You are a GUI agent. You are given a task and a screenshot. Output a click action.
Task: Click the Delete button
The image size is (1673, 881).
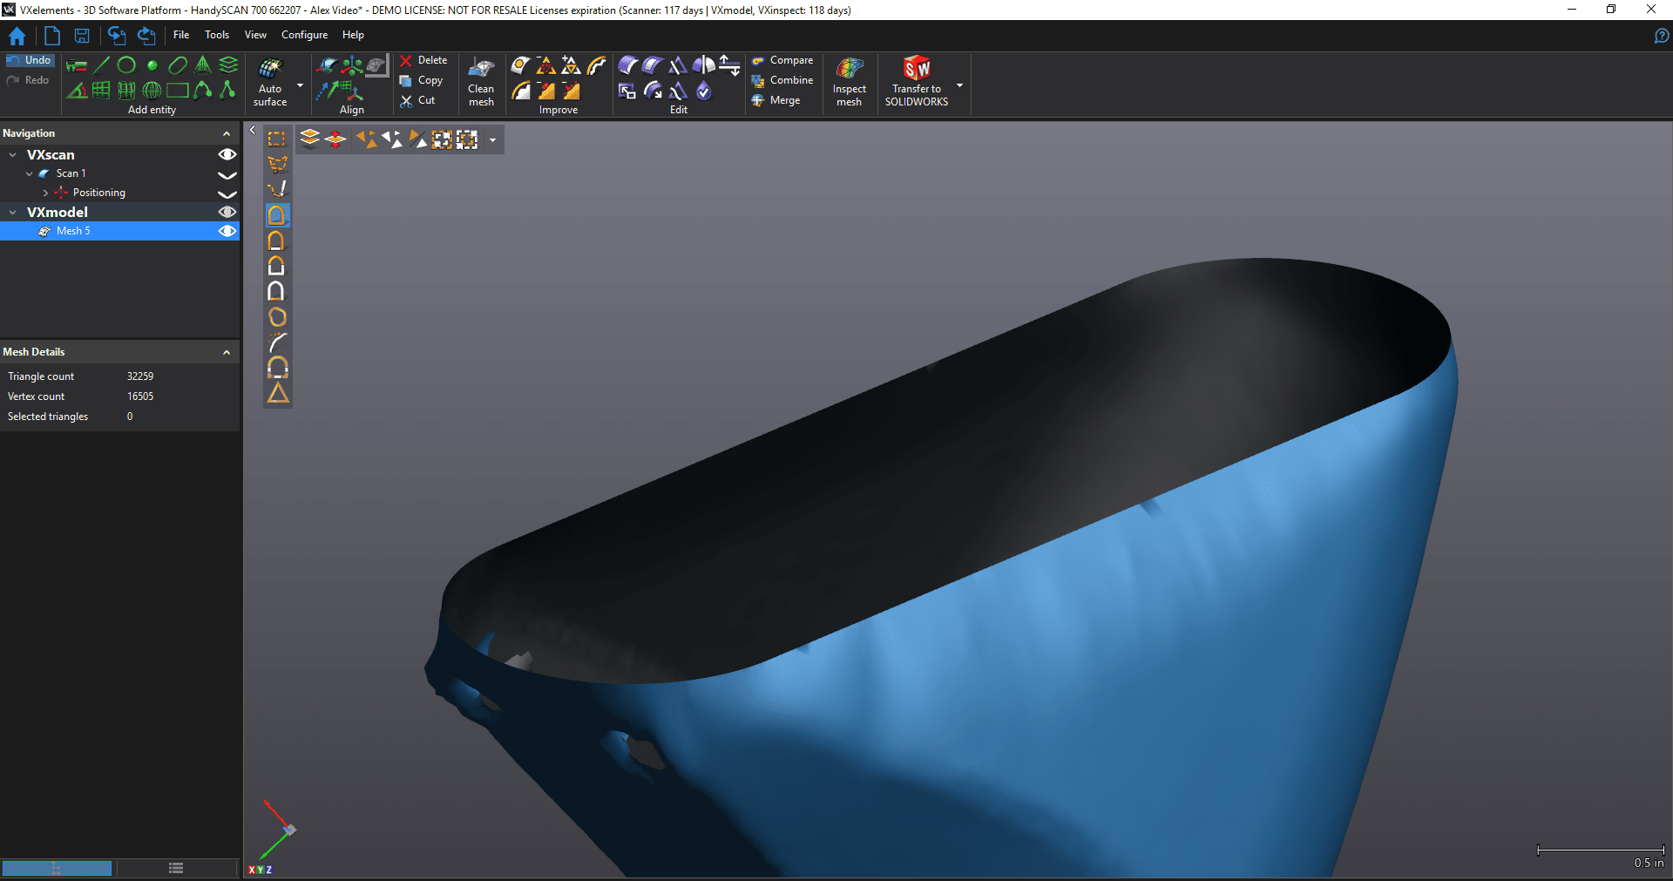(423, 60)
